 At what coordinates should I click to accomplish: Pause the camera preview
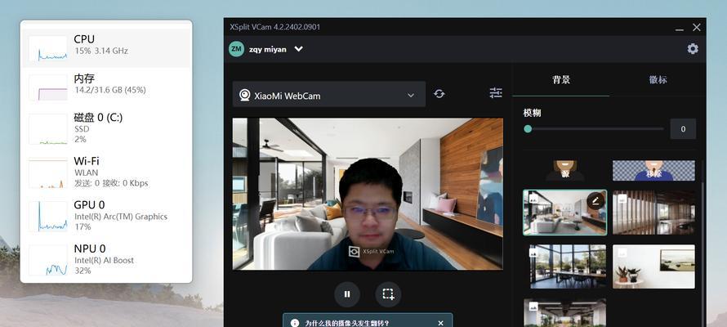click(347, 294)
